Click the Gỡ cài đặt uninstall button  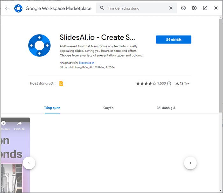coord(174,40)
